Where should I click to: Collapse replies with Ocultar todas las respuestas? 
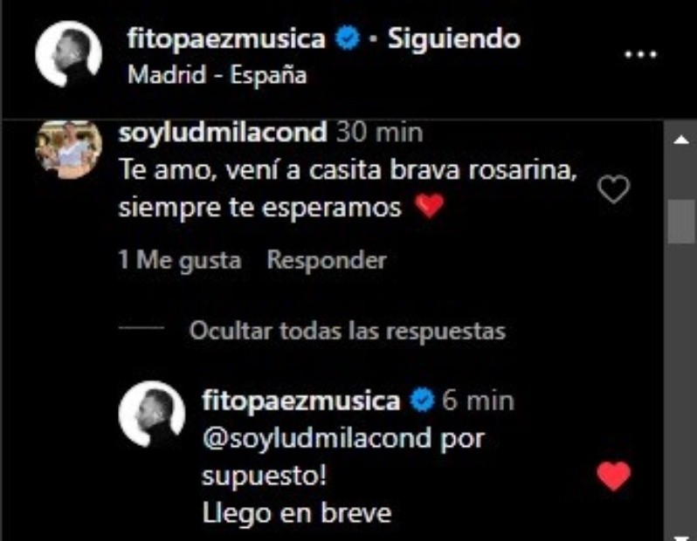coord(347,331)
